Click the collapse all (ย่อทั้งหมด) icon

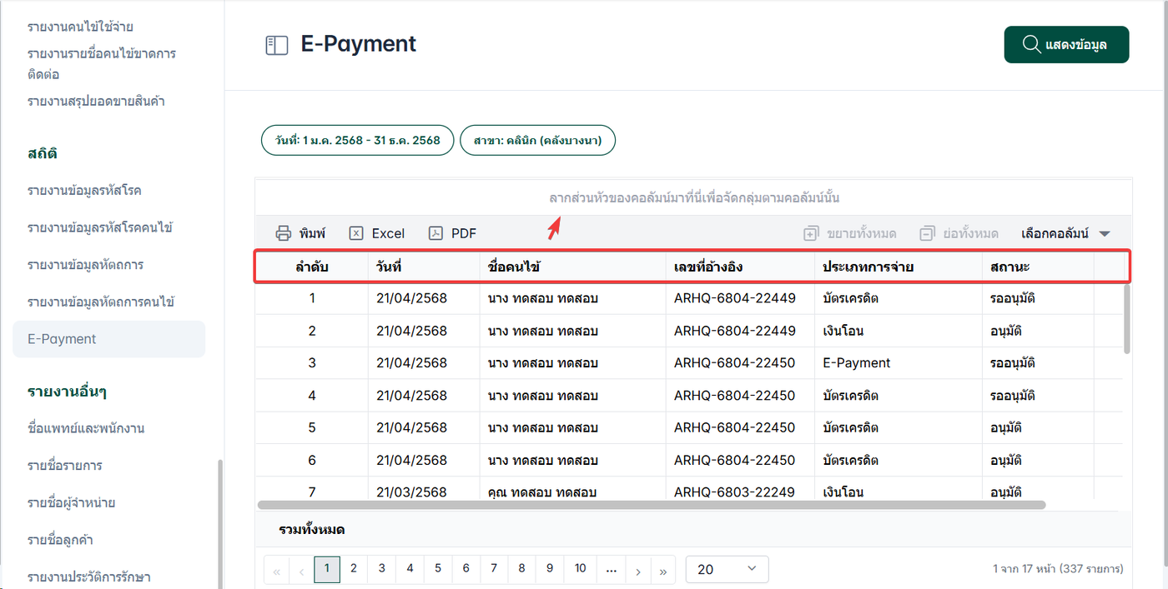tap(927, 233)
